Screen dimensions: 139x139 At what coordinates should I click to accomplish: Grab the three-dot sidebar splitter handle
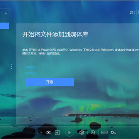tap(12, 67)
